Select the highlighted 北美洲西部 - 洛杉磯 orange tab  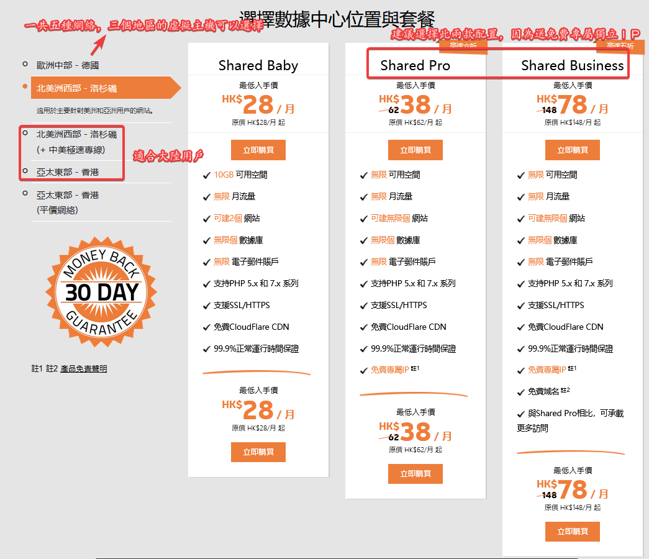click(106, 88)
